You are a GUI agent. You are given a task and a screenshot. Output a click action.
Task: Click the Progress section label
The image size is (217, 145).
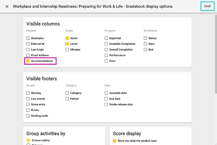pyautogui.click(x=110, y=31)
